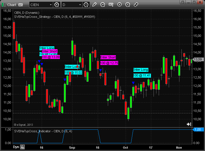Open the symbol link gear icon
The image size is (205, 151).
pyautogui.click(x=57, y=5)
